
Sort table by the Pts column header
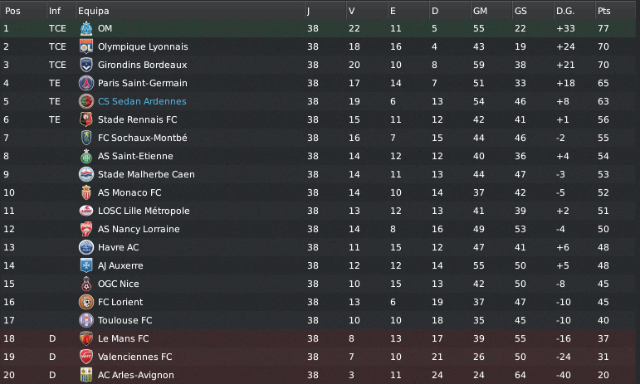point(603,11)
